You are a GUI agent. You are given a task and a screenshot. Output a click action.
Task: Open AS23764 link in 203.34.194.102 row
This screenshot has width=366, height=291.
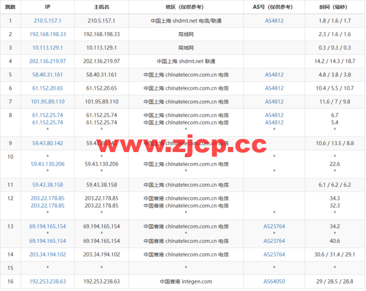pos(274,254)
